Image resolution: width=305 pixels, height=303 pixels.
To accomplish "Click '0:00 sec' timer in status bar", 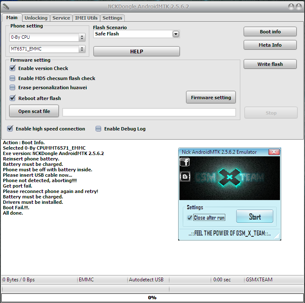I will click(x=222, y=280).
